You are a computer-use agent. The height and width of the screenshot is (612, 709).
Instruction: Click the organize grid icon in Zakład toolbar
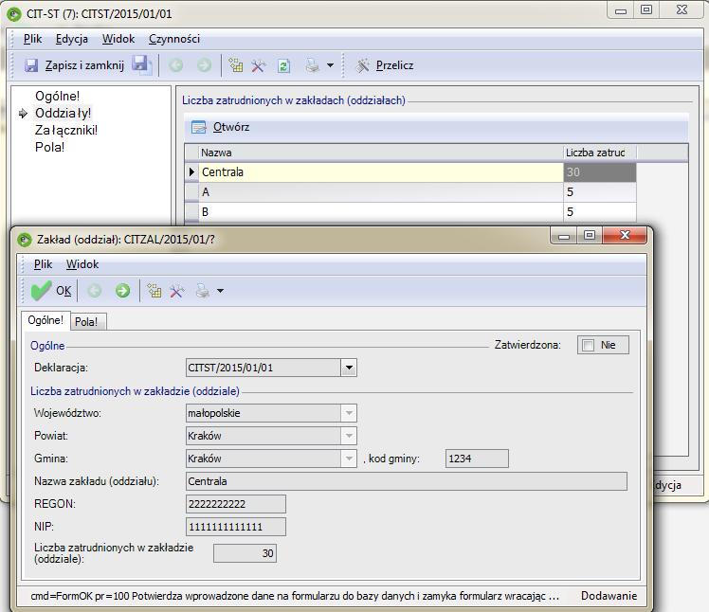[x=154, y=291]
